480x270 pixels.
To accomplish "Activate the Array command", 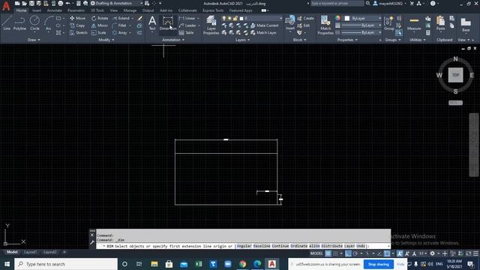I will [120, 33].
